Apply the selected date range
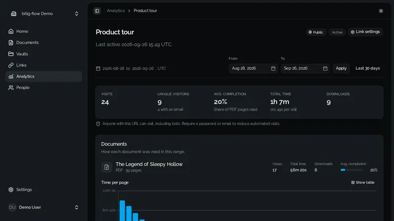This screenshot has width=394, height=221. pyautogui.click(x=341, y=68)
